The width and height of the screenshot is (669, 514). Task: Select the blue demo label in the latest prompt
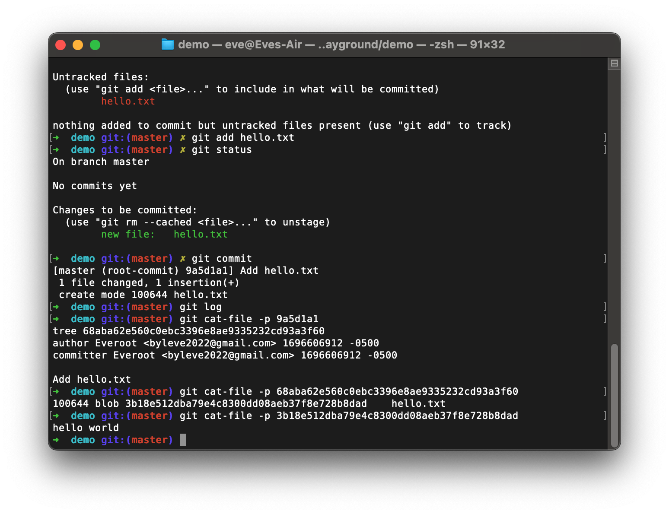[83, 440]
